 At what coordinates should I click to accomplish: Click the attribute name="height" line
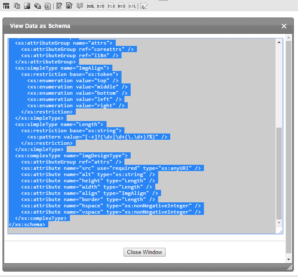pyautogui.click(x=88, y=181)
